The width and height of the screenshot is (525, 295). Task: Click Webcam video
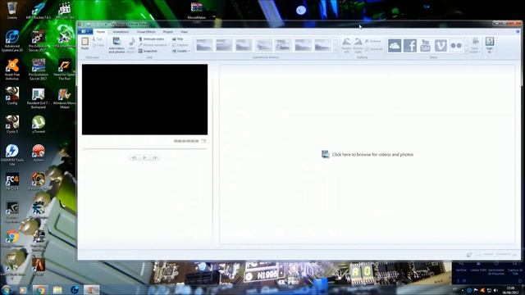pyautogui.click(x=151, y=39)
